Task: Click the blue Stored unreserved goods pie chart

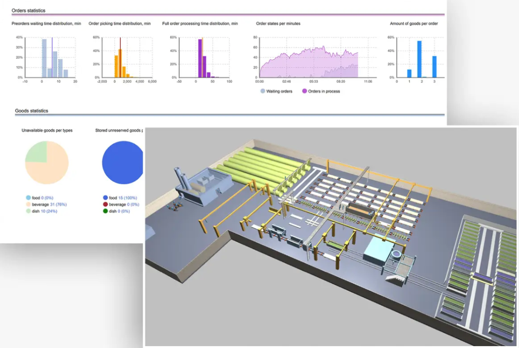Action: click(123, 162)
